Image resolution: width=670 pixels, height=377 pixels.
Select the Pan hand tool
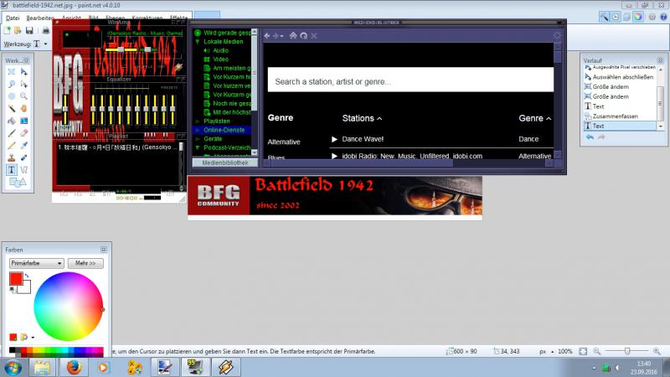tap(24, 109)
